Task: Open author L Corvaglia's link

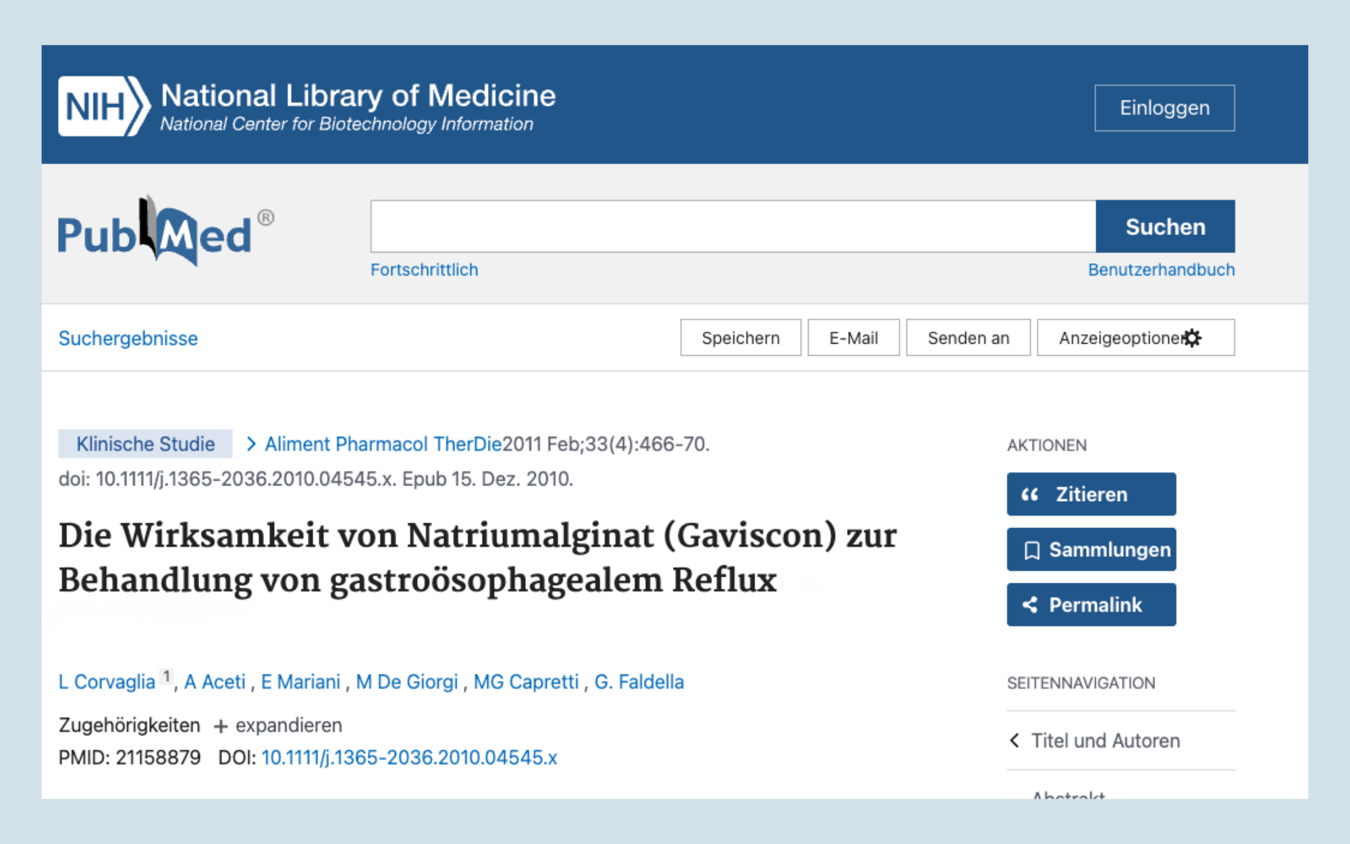Action: 107,682
